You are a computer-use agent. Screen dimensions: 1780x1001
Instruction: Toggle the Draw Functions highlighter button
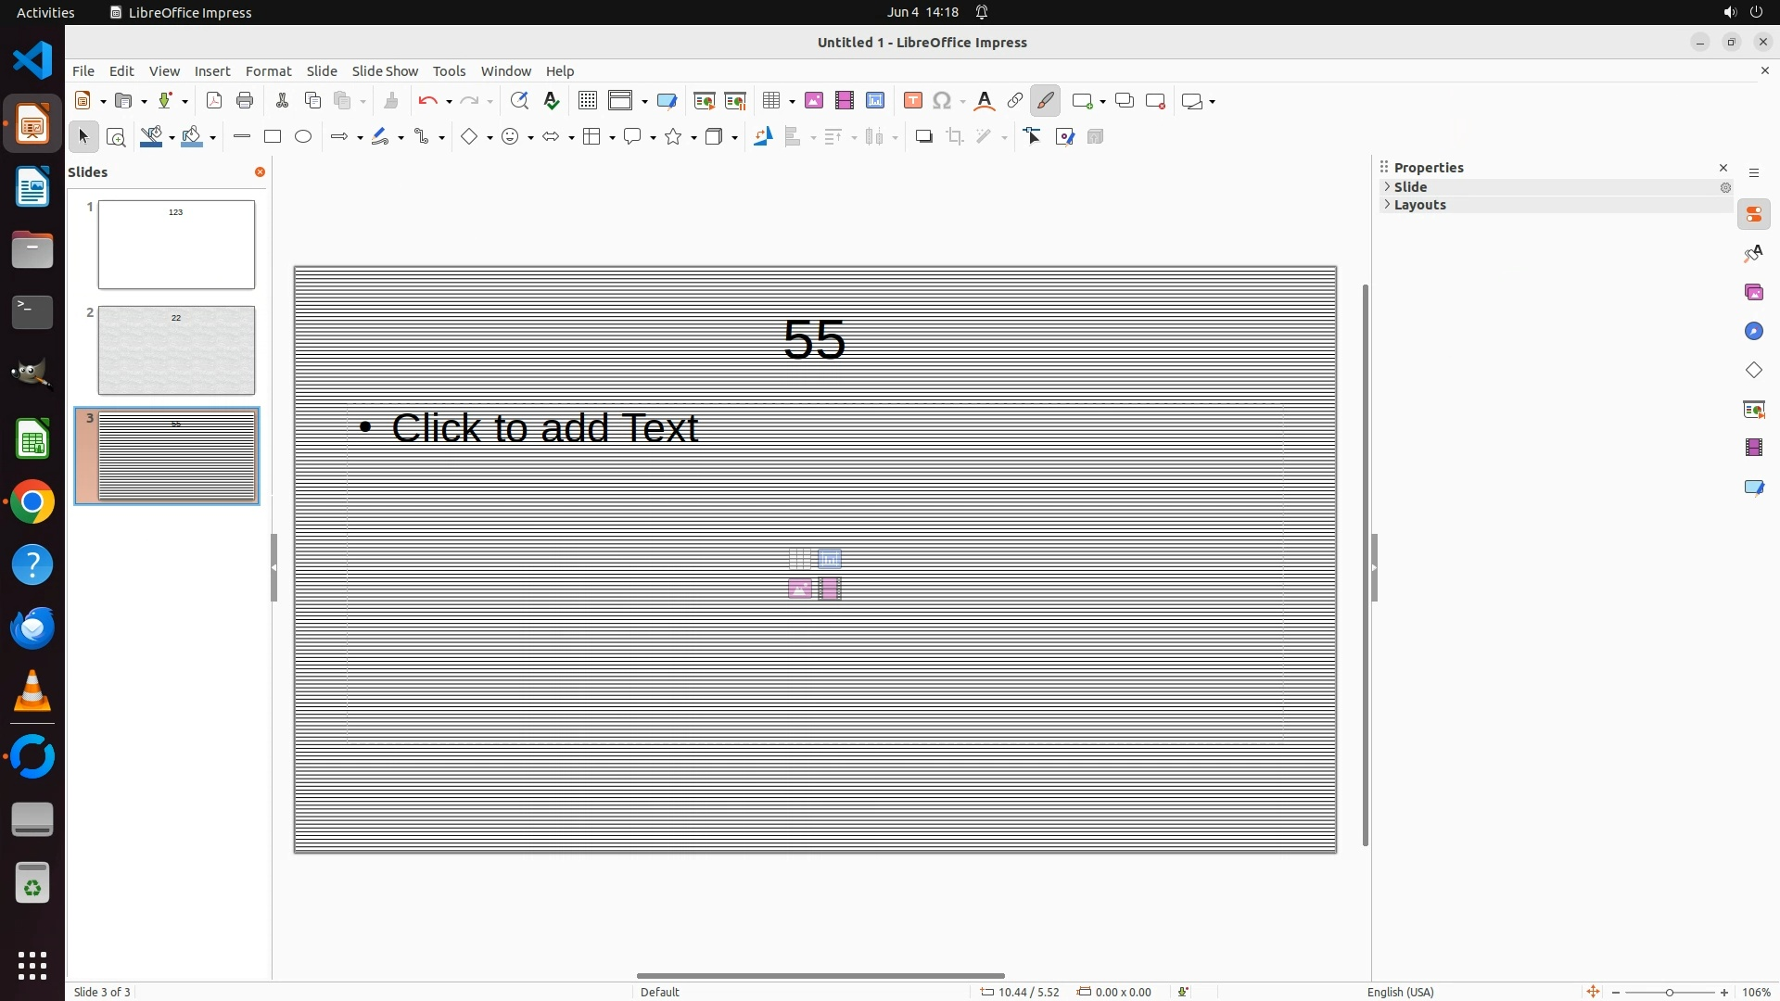tap(1046, 101)
